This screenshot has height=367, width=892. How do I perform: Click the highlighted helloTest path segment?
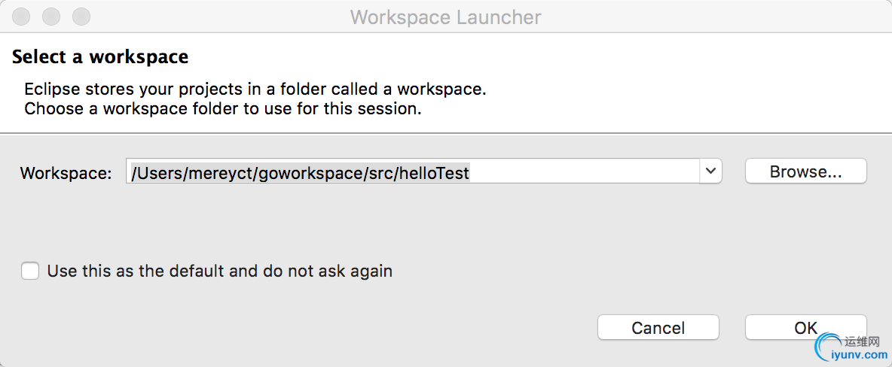point(434,172)
